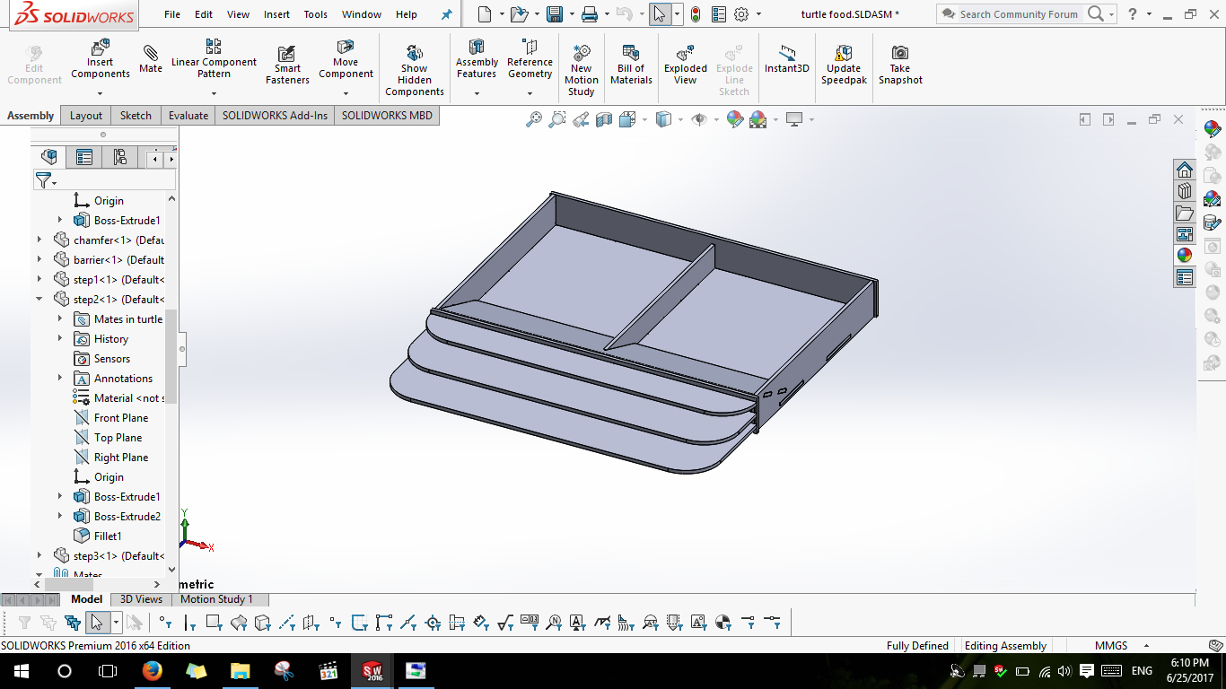Click the Section View icon
Image resolution: width=1226 pixels, height=689 pixels.
pyautogui.click(x=604, y=119)
